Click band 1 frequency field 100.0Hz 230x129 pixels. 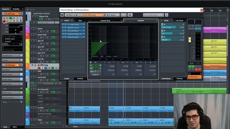click(109, 70)
